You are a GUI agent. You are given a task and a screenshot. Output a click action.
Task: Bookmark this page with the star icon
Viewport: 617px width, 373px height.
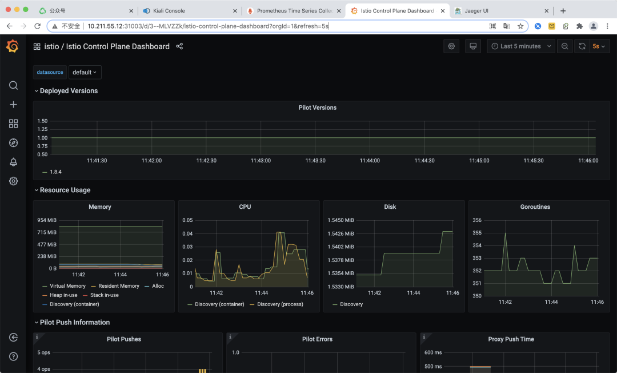(x=520, y=26)
